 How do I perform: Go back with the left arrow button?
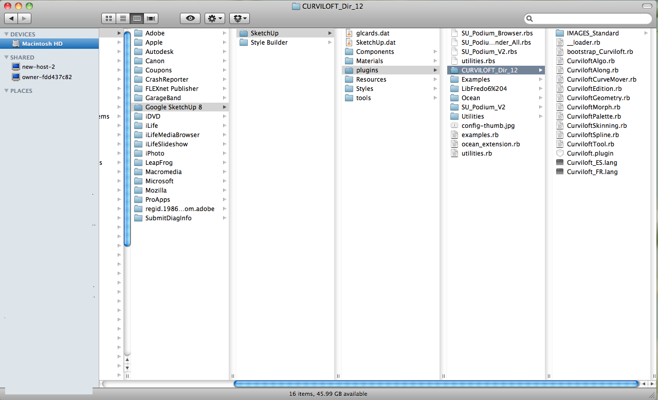pyautogui.click(x=11, y=18)
